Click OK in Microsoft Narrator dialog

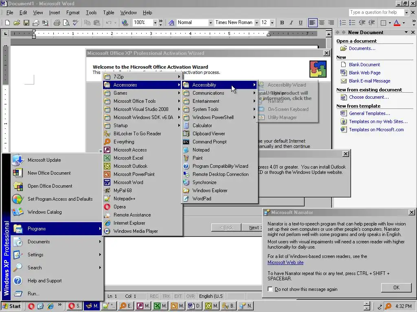tap(396, 288)
